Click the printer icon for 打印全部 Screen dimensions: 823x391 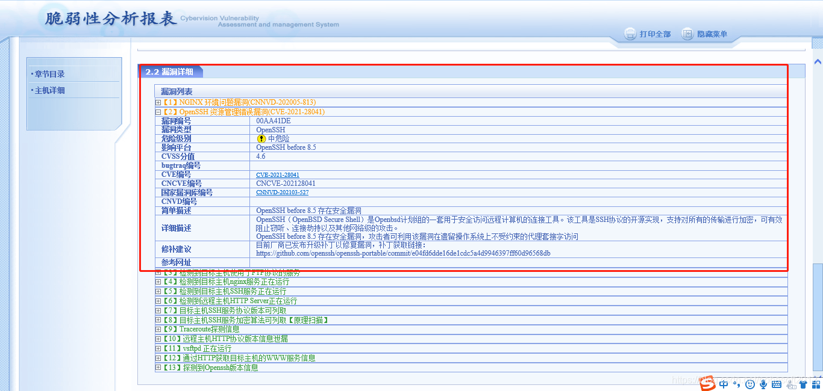coord(630,34)
